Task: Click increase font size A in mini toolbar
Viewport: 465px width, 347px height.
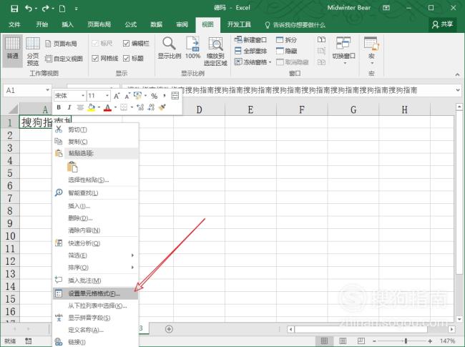Action: coord(117,96)
